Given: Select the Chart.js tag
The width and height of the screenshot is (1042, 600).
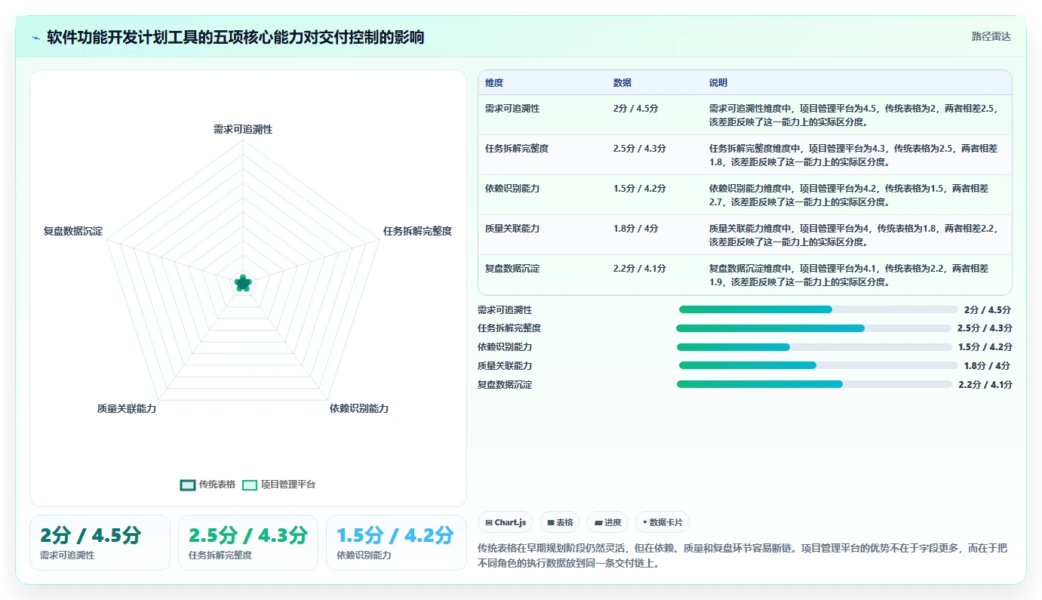Looking at the screenshot, I should coord(506,522).
